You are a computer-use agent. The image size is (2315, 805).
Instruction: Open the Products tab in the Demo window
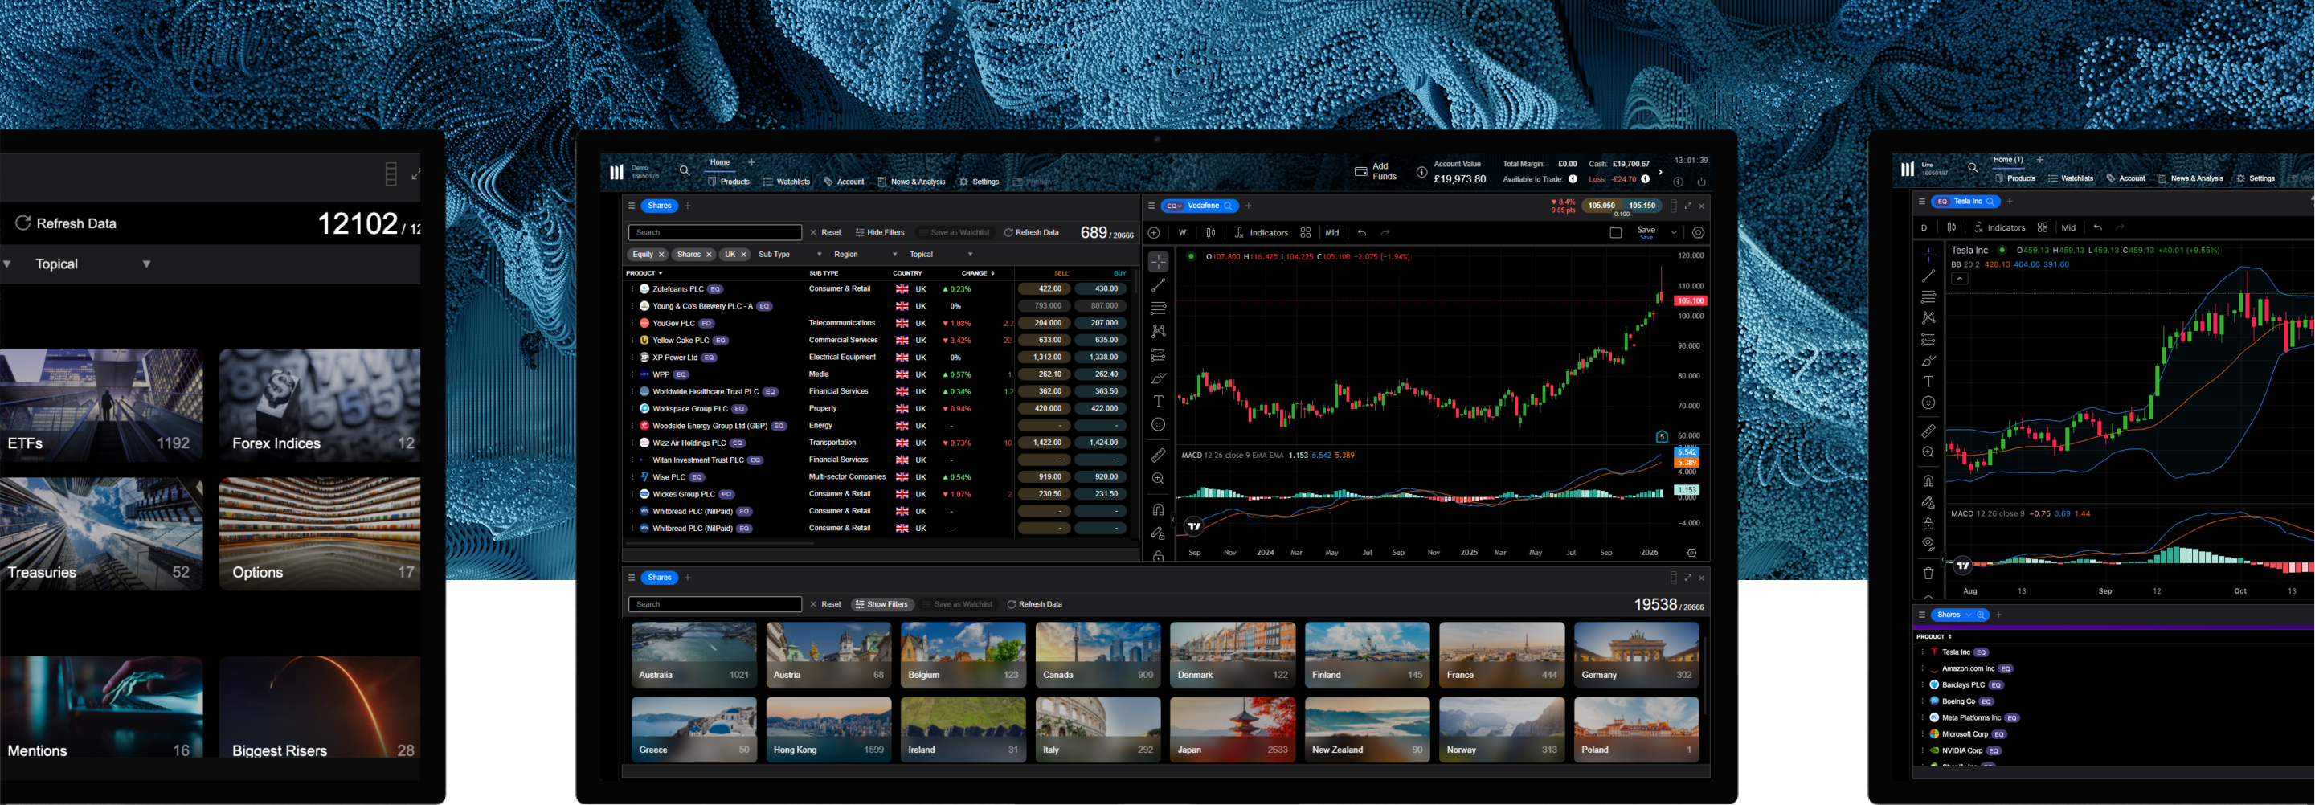point(729,182)
